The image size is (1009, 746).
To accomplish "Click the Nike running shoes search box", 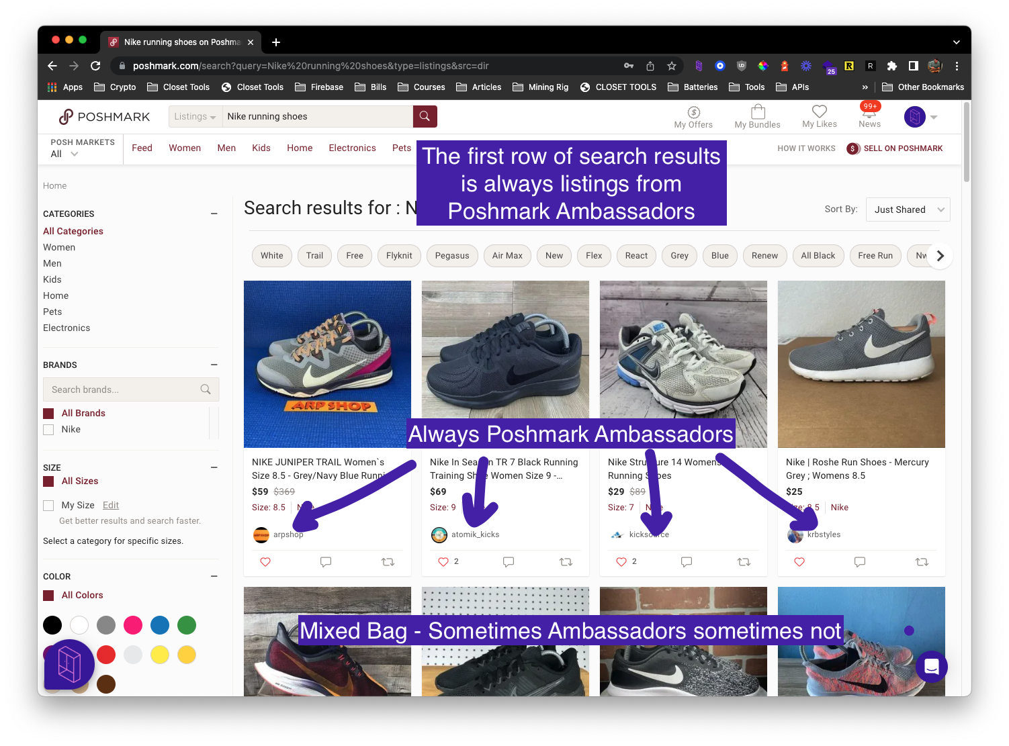I will 318,117.
